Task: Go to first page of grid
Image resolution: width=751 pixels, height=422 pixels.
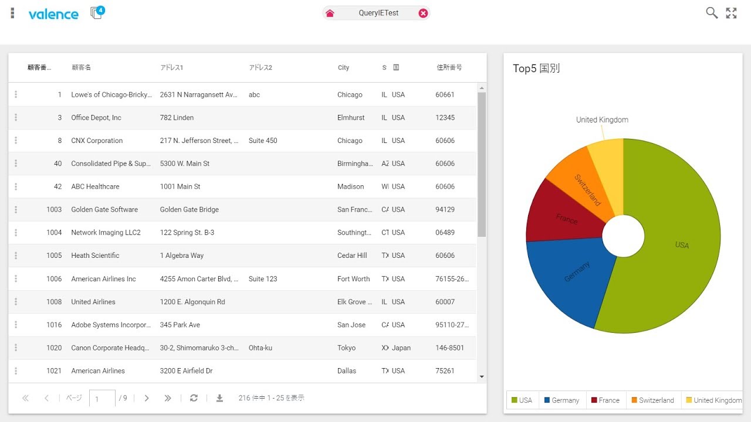Action: 25,398
